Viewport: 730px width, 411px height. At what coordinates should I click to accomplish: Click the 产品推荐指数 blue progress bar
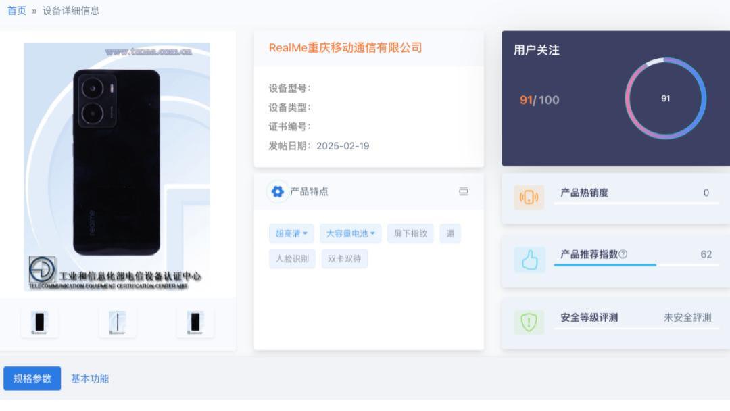coord(637,265)
